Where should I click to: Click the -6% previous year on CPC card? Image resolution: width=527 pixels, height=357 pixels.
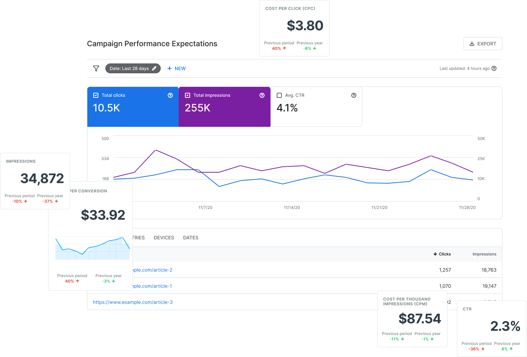coord(310,48)
